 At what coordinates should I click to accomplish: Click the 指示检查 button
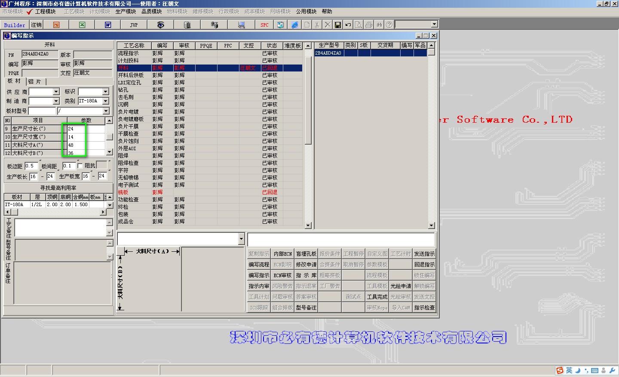[424, 308]
